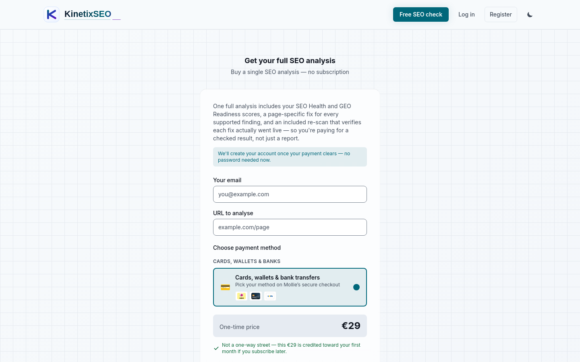Click the dark credit card payment logo
The height and width of the screenshot is (362, 580).
click(256, 296)
